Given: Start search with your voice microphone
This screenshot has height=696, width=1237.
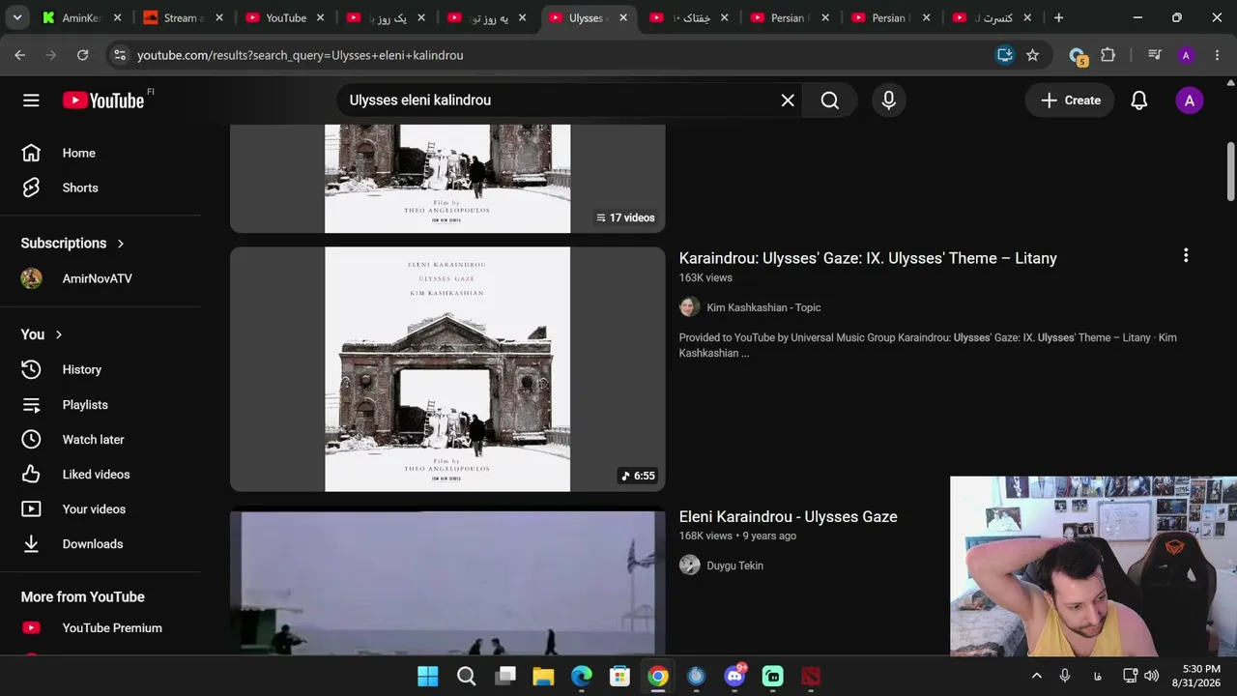Looking at the screenshot, I should point(888,101).
